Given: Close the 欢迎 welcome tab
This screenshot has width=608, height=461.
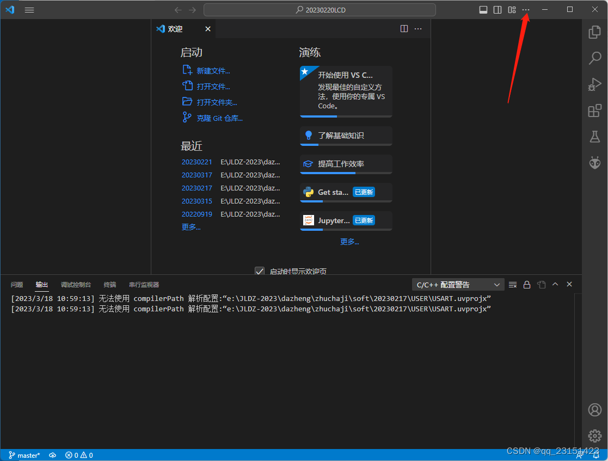Looking at the screenshot, I should coord(208,29).
